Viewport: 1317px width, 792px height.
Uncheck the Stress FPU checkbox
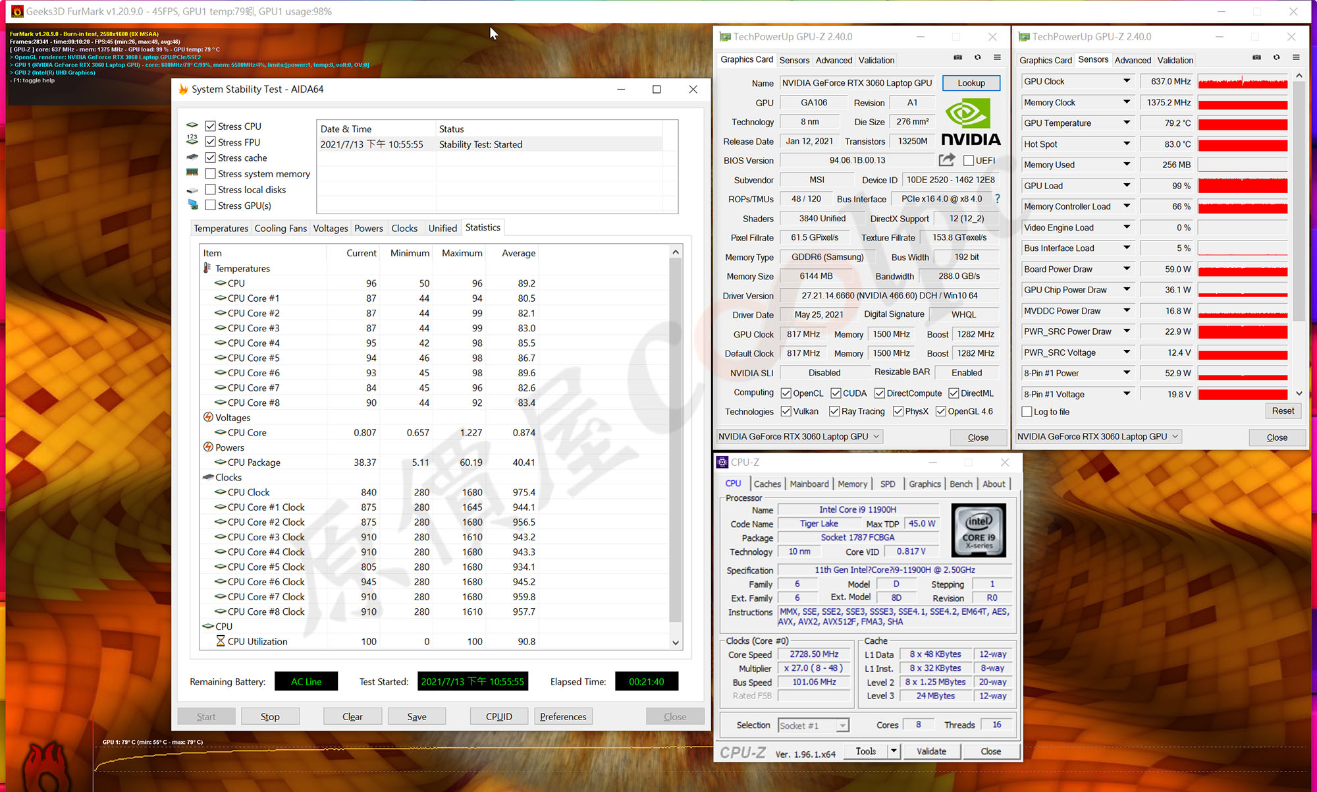(211, 142)
